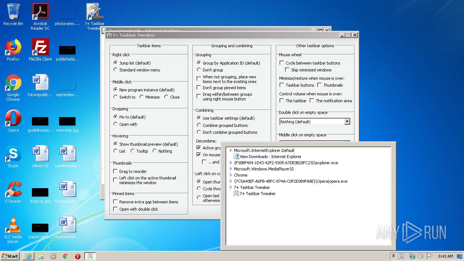Open the Opera desktop shortcut
This screenshot has width=464, height=261.
click(x=13, y=121)
